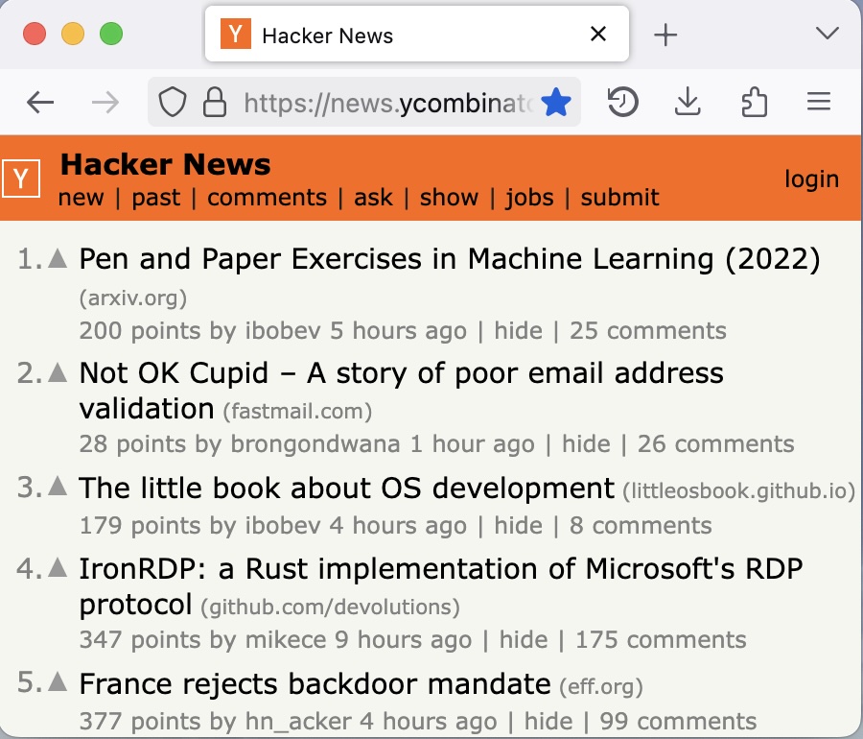863x739 pixels.
Task: Toggle the bookmark star for this page
Action: (556, 101)
